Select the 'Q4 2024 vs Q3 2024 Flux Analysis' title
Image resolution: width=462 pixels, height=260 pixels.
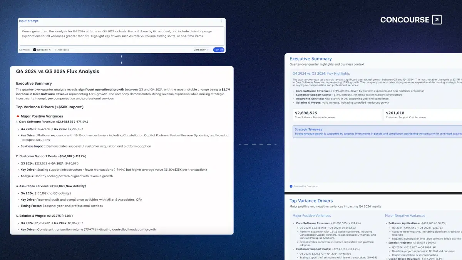[x=58, y=72]
